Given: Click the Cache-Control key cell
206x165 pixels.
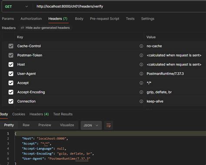Looking at the screenshot, I should coord(80,46).
